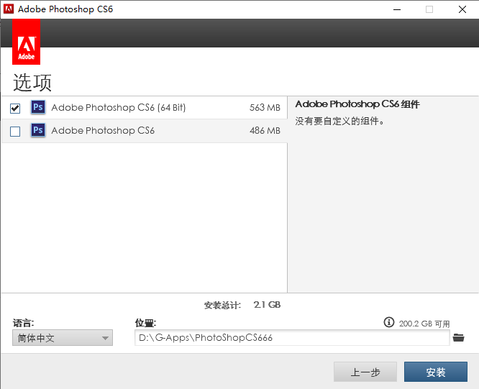The height and width of the screenshot is (389, 479).
Task: Click the 上一步 back button
Action: point(365,372)
